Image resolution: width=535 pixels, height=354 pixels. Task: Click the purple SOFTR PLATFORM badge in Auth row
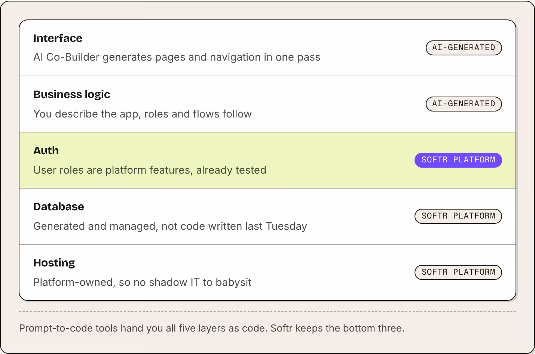458,160
